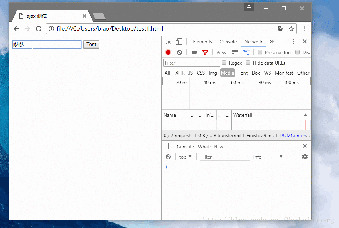Click the capture screenshots camera icon
The height and width of the screenshot is (228, 339).
[194, 52]
